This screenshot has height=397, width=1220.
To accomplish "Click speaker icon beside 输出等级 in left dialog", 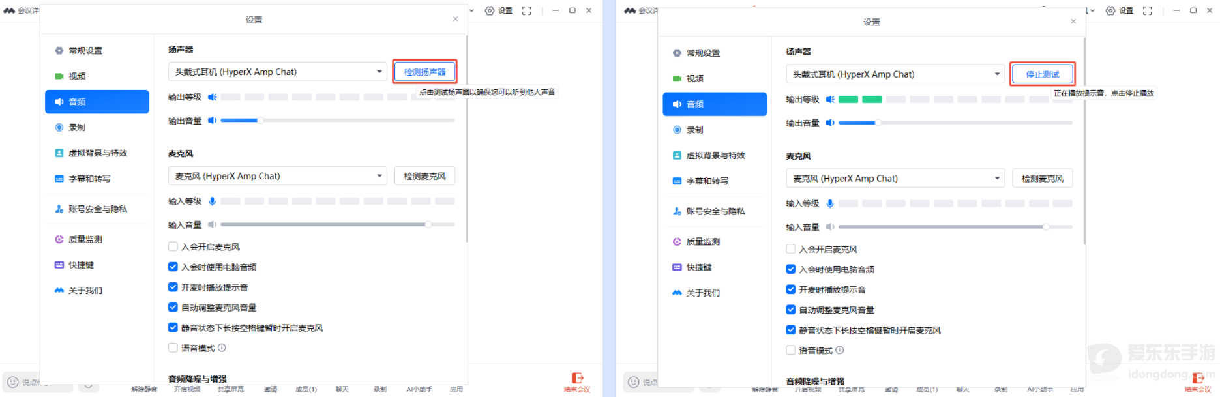I will (x=212, y=97).
